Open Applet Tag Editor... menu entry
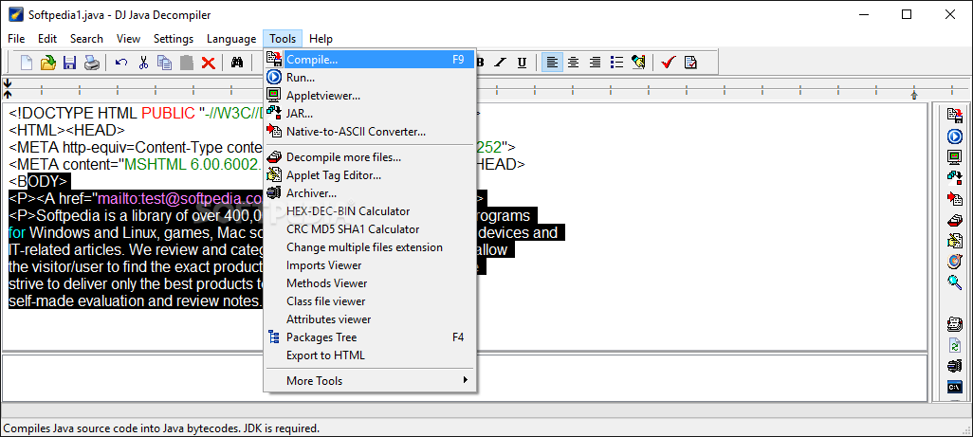This screenshot has width=973, height=437. coord(370,175)
